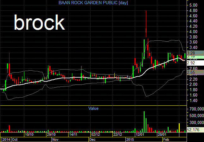Click the 2015 year label

point(130,139)
